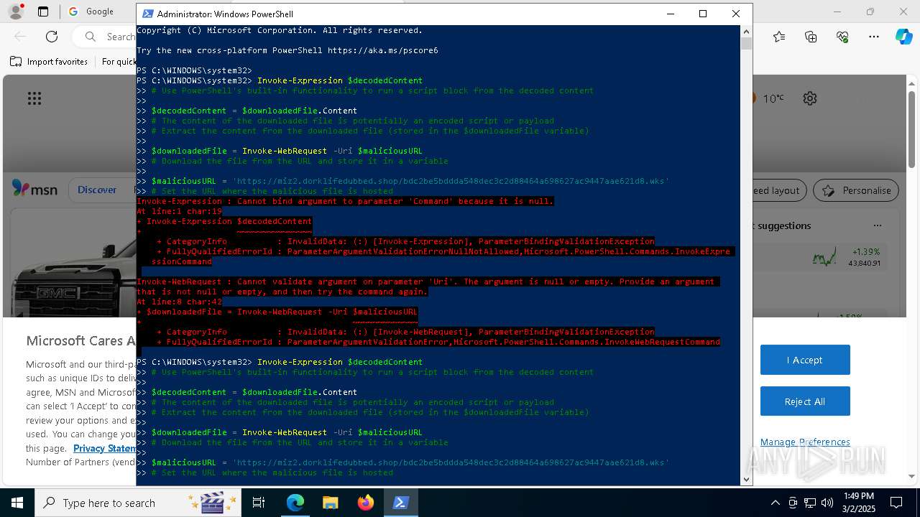The image size is (920, 517).
Task: Reload the page in Edge
Action: [x=52, y=37]
